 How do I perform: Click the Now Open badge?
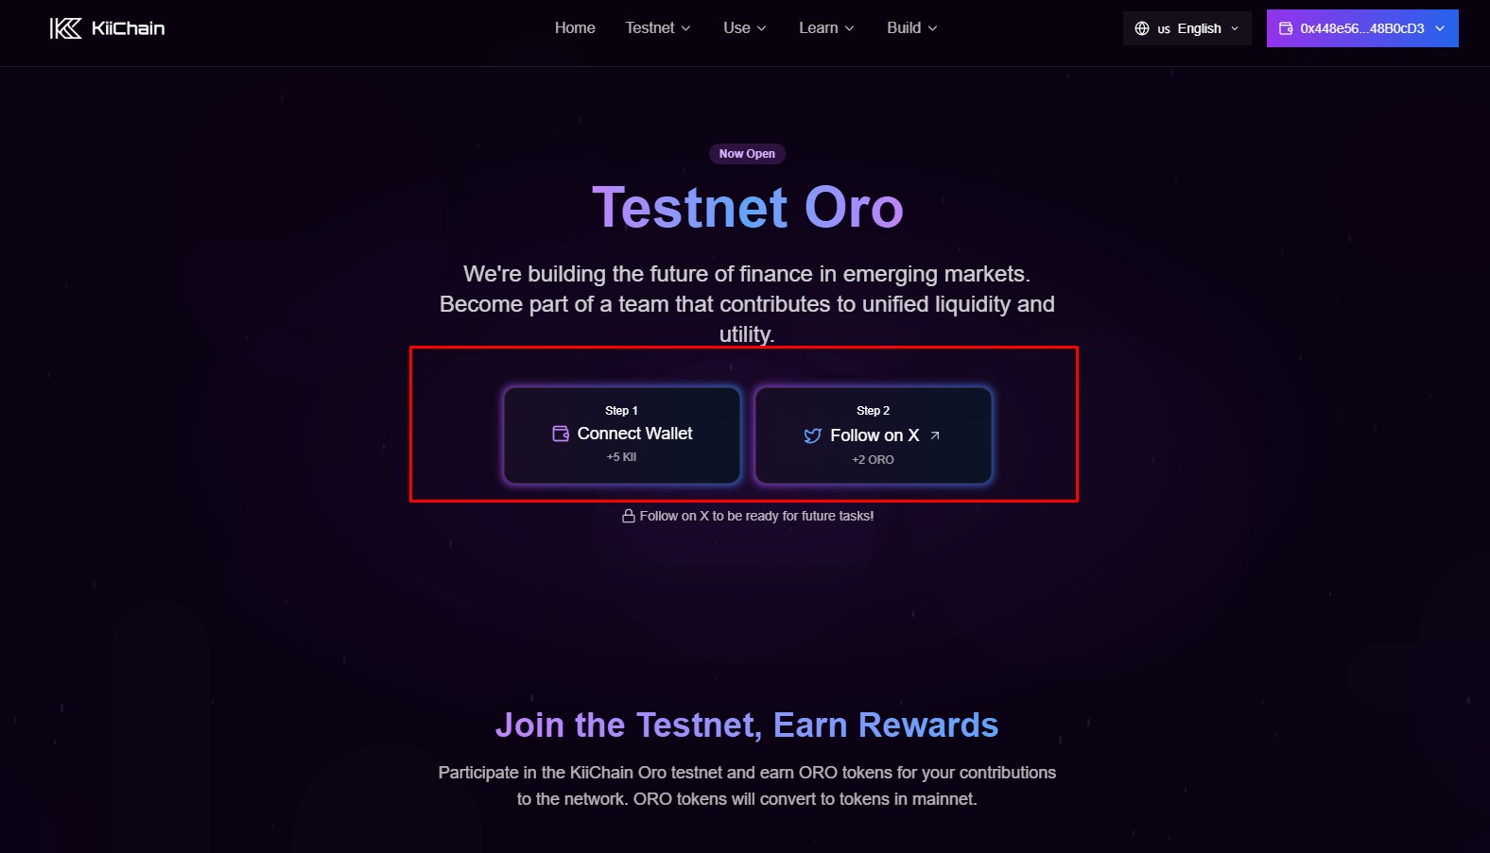click(747, 154)
